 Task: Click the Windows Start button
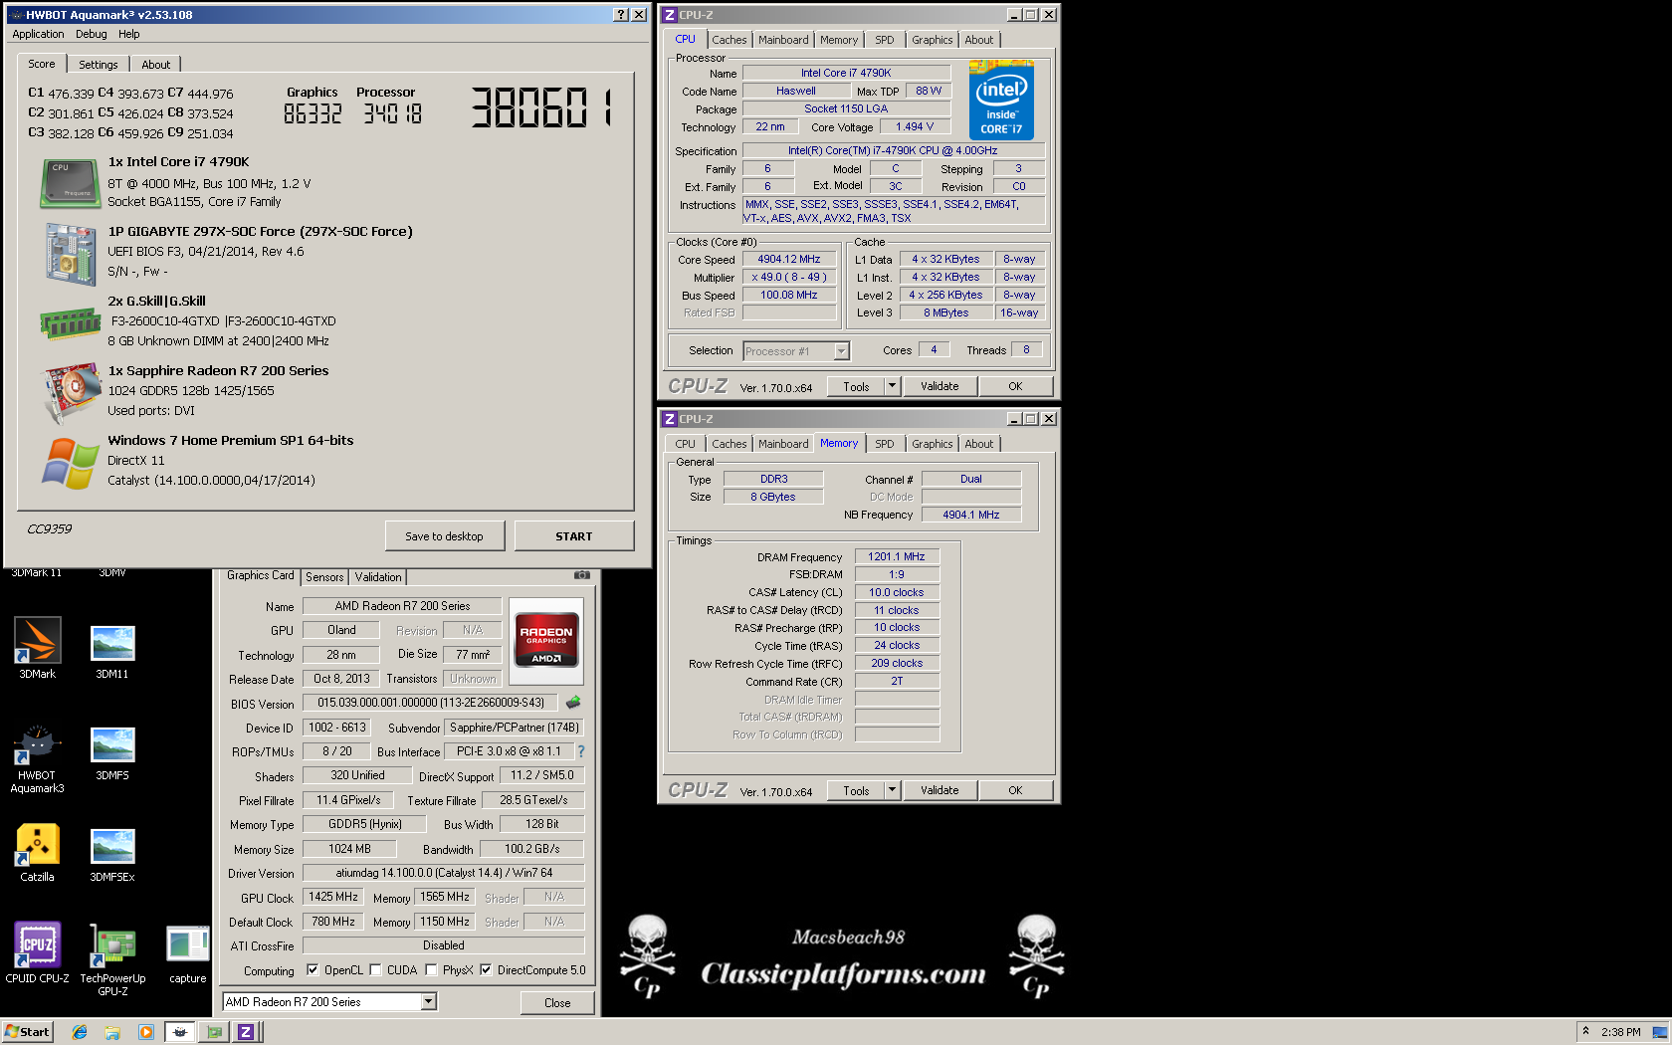click(x=27, y=1032)
